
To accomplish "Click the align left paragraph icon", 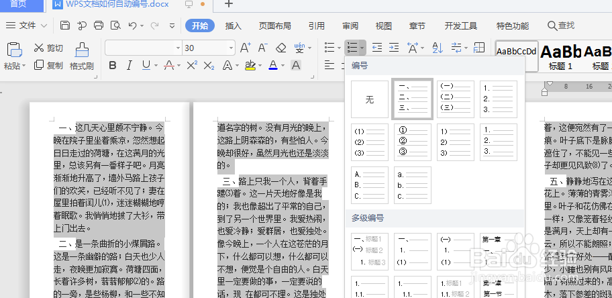I will pos(329,65).
